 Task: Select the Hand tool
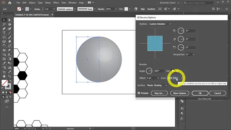[x=4, y=76]
